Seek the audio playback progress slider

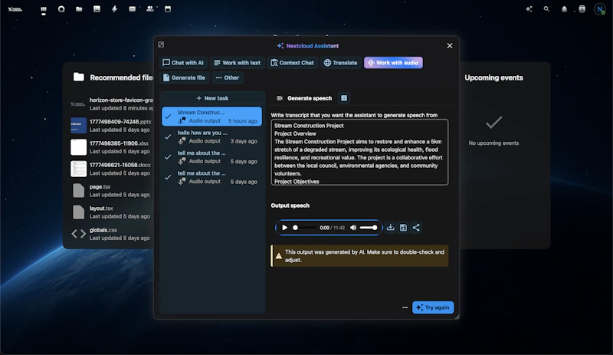tap(304, 228)
